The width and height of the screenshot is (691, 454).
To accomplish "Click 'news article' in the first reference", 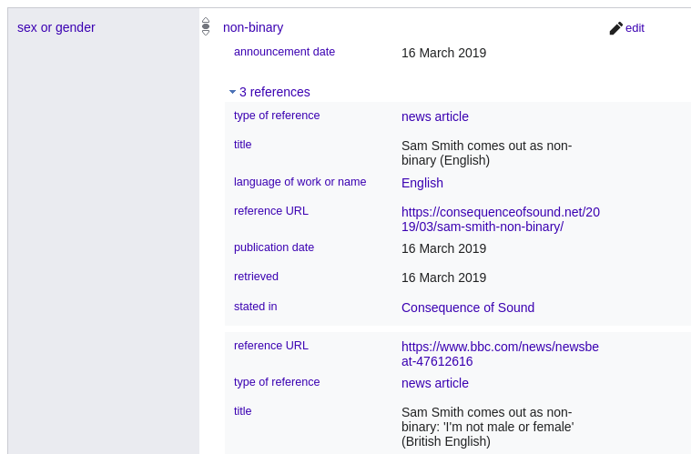I will [x=434, y=116].
